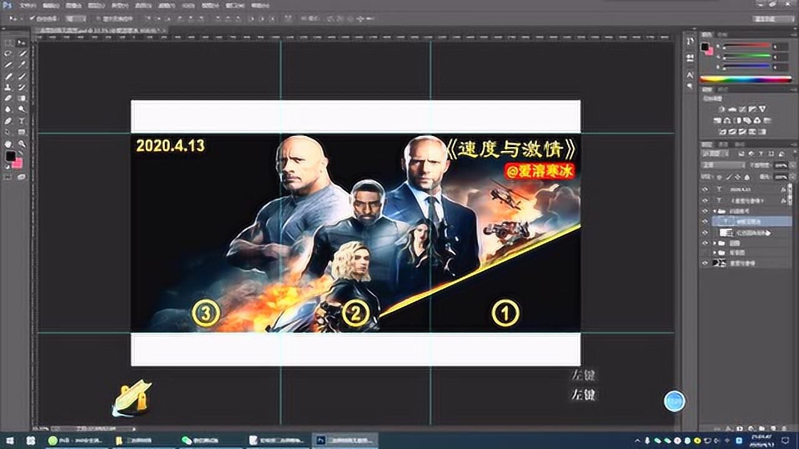Select the History Brush tool
799x449 pixels.
pyautogui.click(x=22, y=87)
